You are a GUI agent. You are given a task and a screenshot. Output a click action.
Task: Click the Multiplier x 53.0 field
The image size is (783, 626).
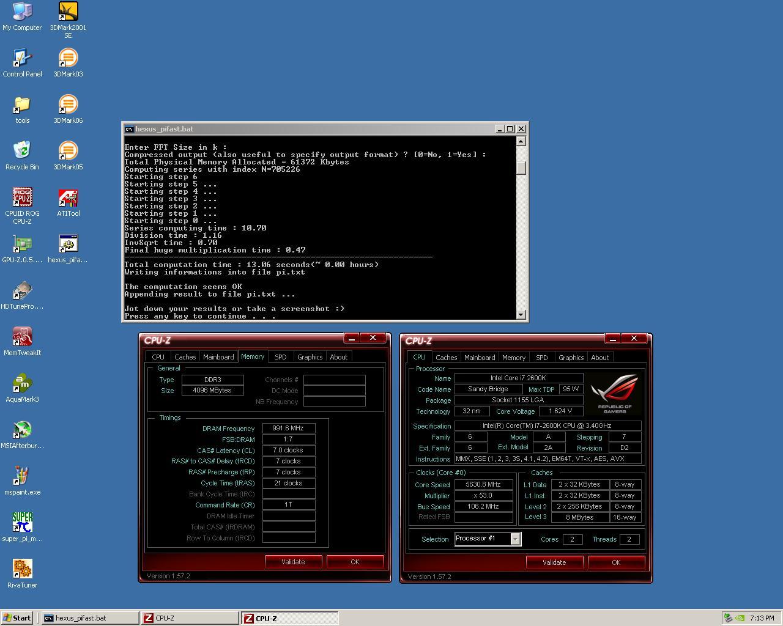click(x=483, y=496)
